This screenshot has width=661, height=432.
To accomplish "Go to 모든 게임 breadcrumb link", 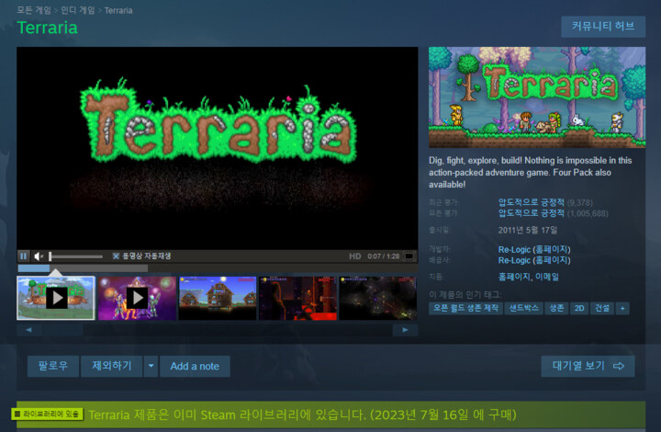I will pos(34,11).
